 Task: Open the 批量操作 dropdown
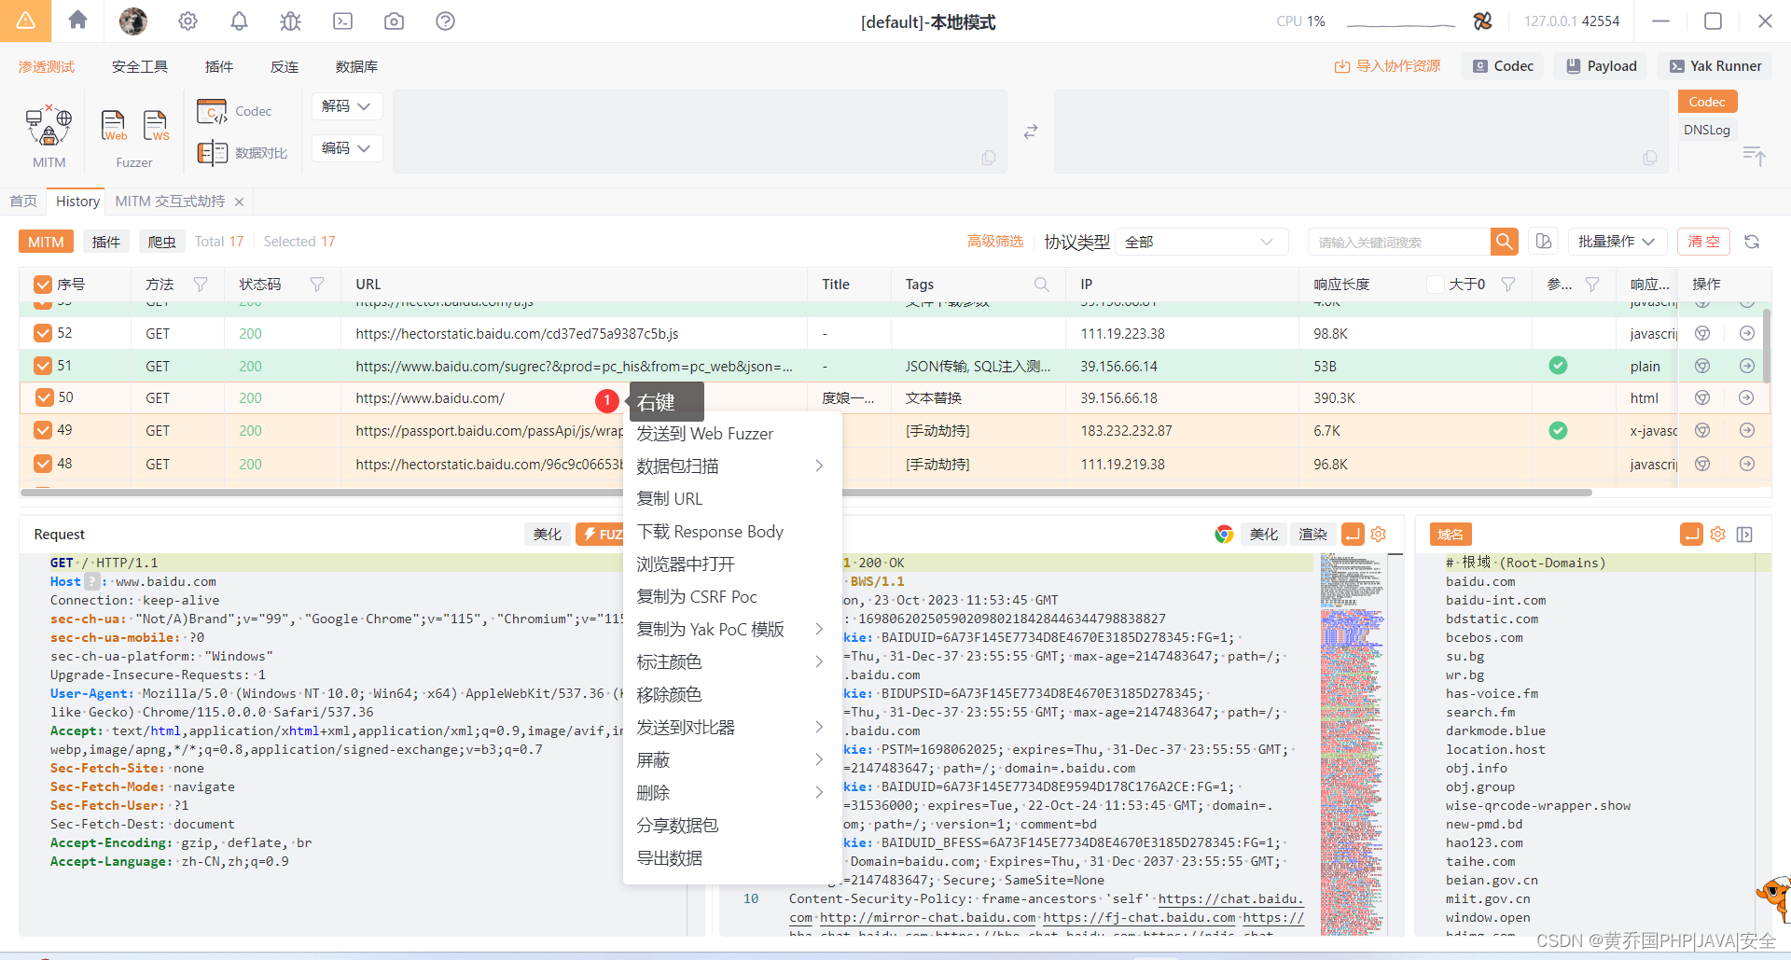click(x=1617, y=242)
